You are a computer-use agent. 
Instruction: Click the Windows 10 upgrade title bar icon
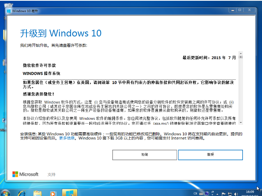pyautogui.click(x=9, y=10)
